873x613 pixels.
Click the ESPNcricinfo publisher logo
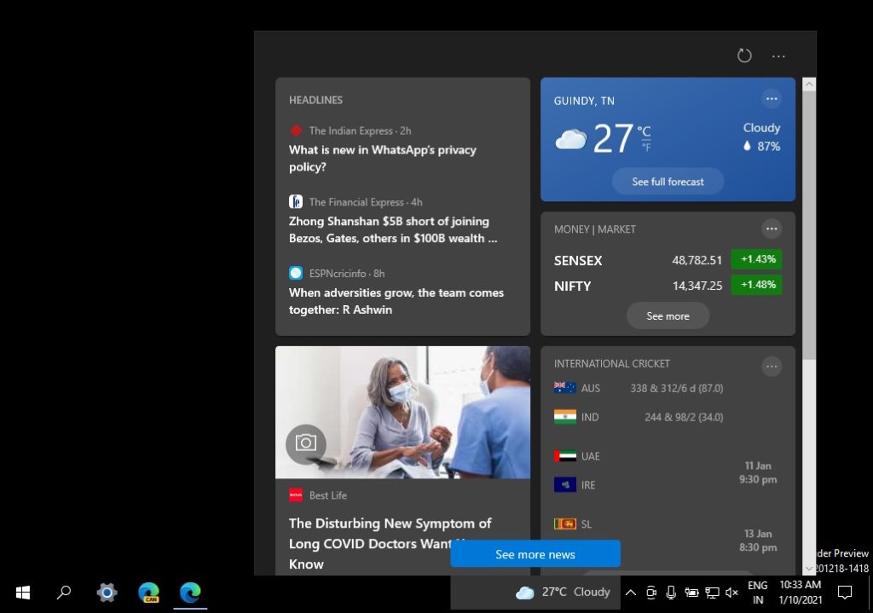click(296, 272)
